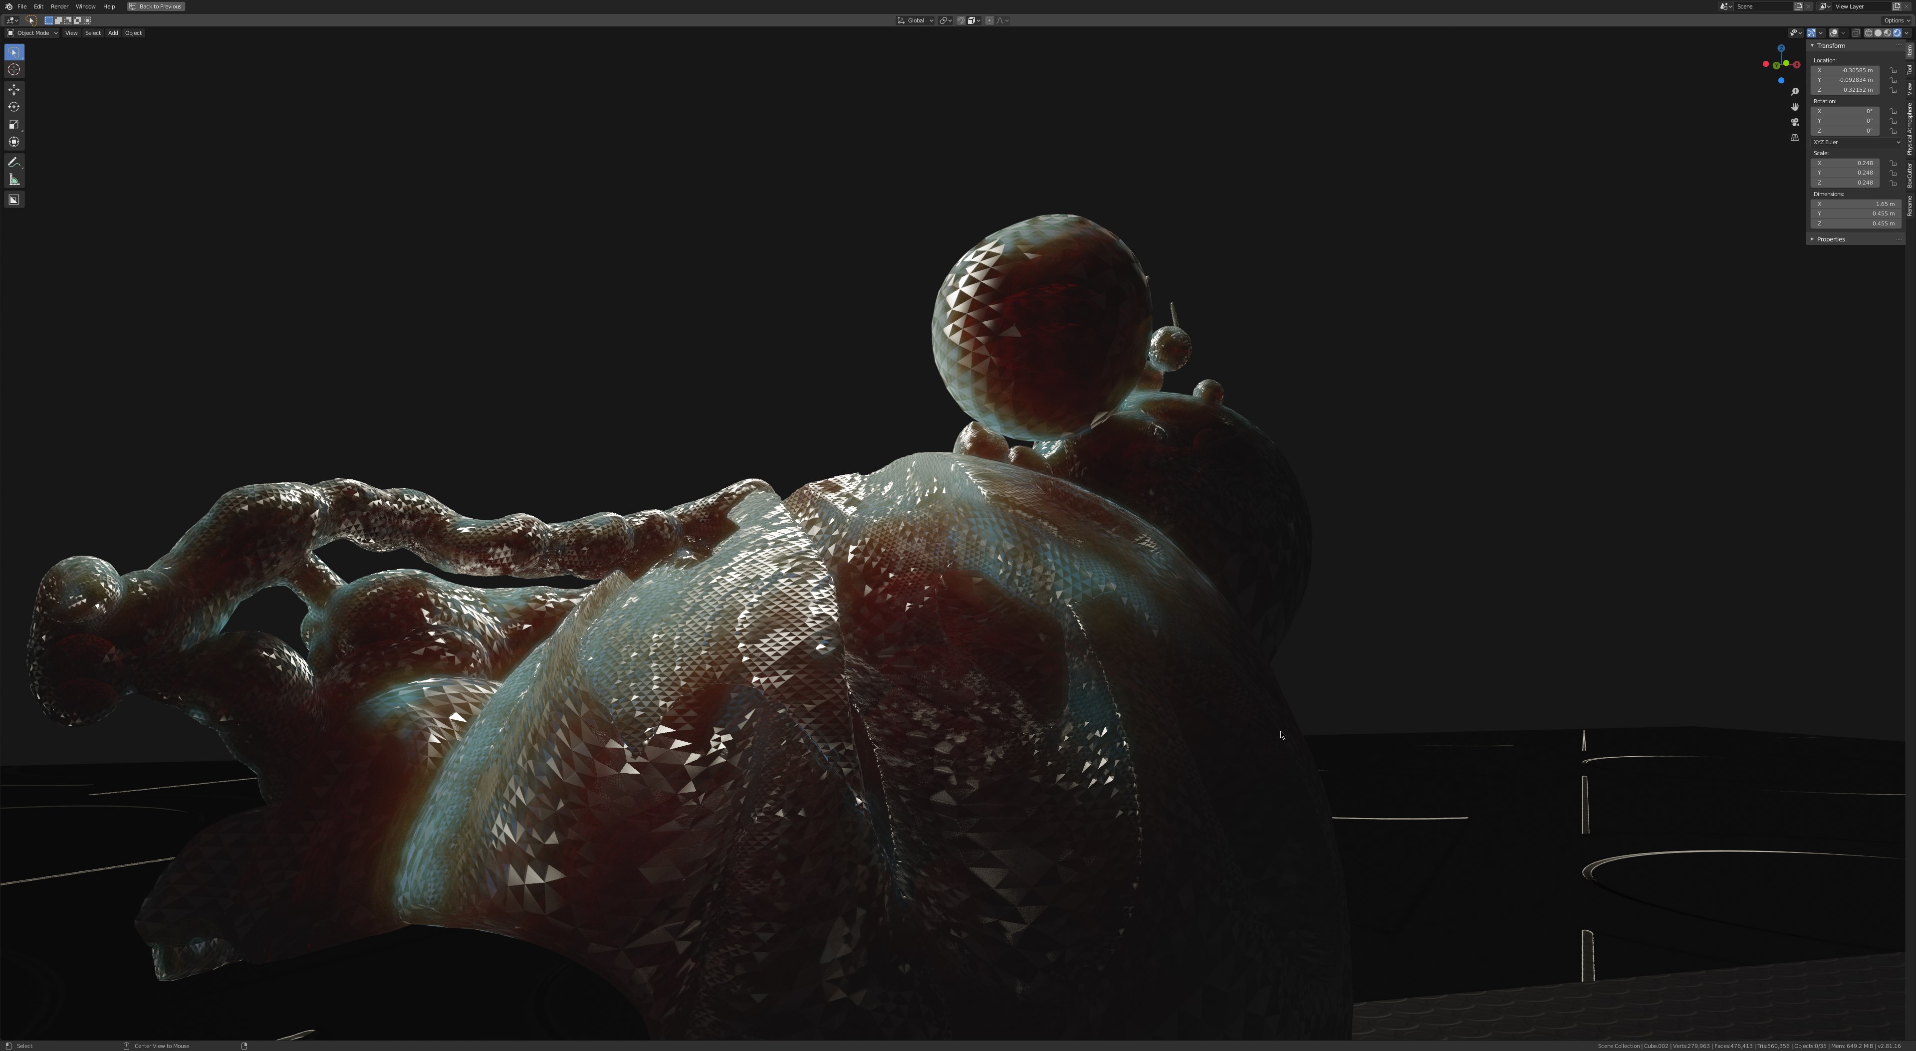Viewport: 1916px width, 1051px height.
Task: Toggle show gizmo button
Action: point(1811,33)
